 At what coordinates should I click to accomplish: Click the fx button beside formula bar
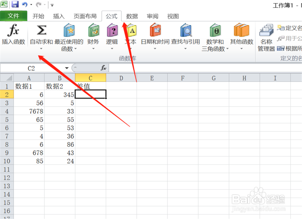103,68
